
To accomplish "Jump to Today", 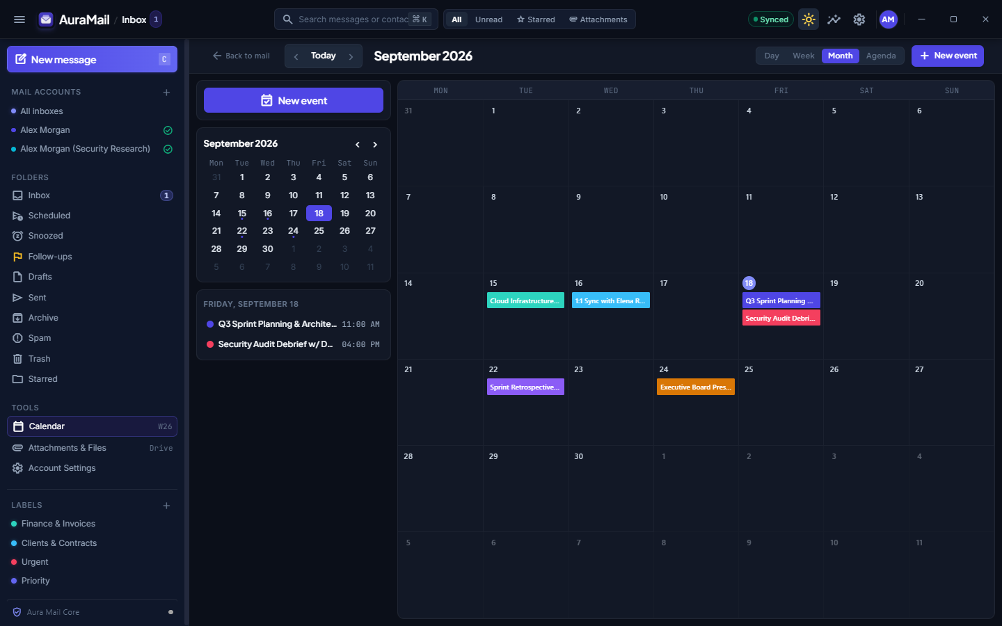I will pos(324,56).
